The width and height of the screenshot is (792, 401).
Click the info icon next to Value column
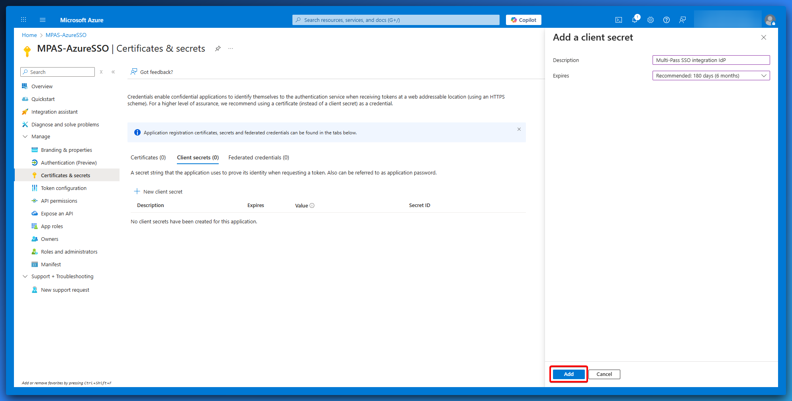(312, 205)
